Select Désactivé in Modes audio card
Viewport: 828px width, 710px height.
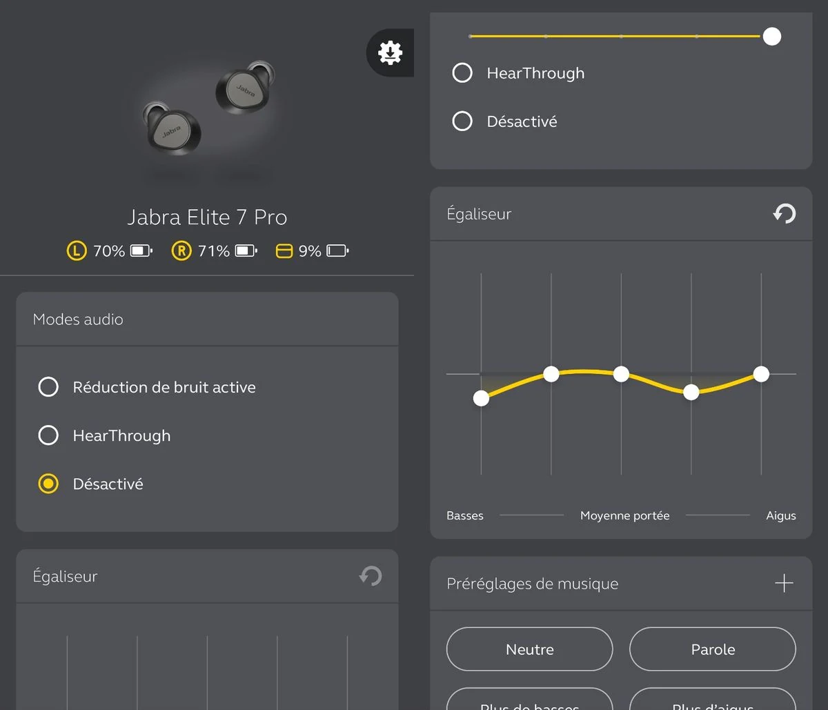coord(90,484)
